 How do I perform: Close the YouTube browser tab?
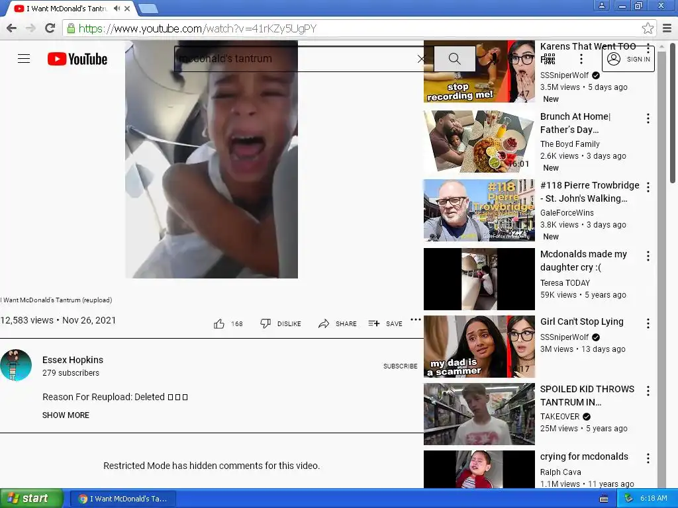click(127, 9)
